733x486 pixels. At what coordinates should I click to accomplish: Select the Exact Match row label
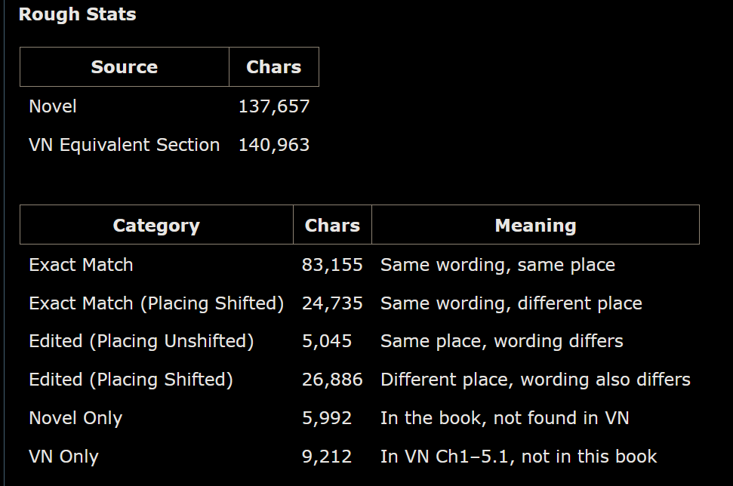coord(81,265)
